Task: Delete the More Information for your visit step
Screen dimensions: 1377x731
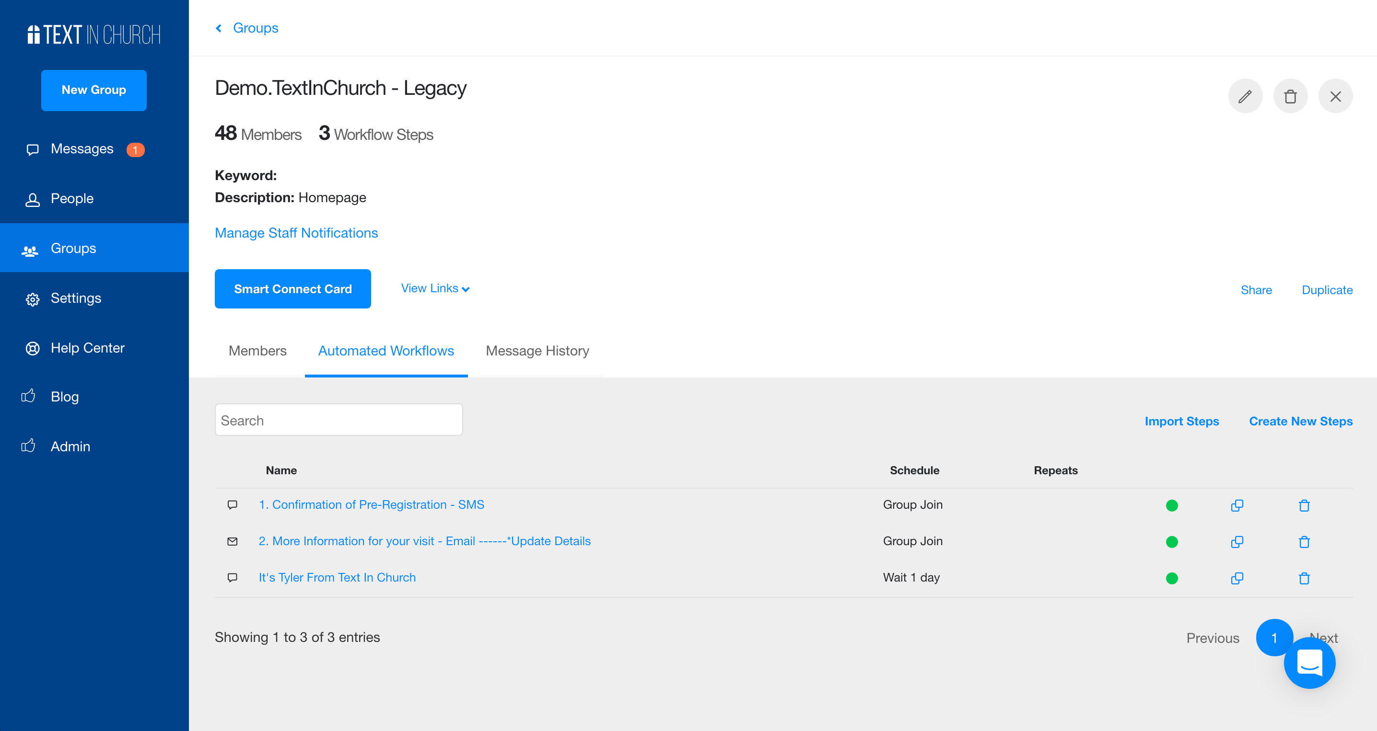Action: click(1304, 542)
